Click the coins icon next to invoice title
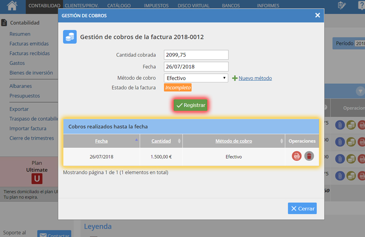The height and width of the screenshot is (237, 365). click(x=70, y=37)
